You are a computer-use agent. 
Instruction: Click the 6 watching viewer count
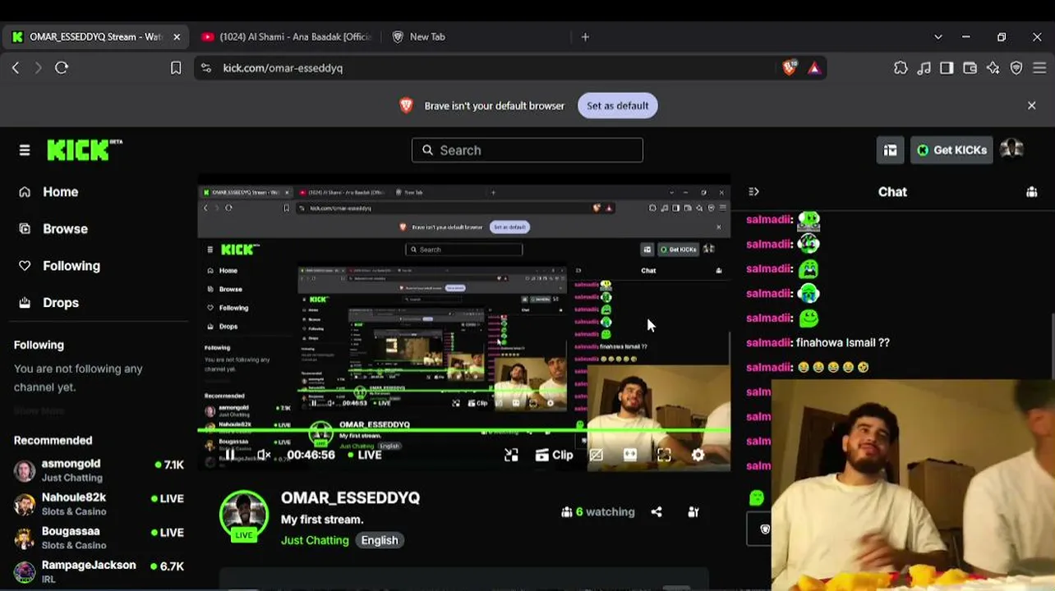tap(598, 512)
